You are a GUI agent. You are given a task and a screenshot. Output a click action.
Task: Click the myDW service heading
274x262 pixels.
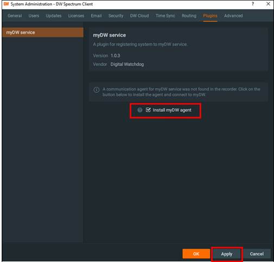pyautogui.click(x=110, y=35)
